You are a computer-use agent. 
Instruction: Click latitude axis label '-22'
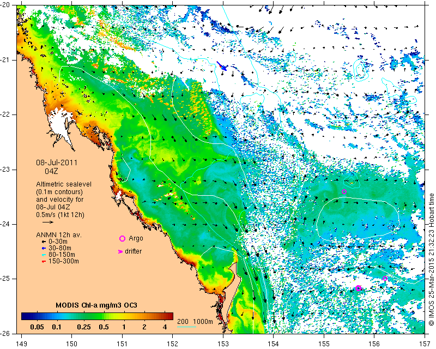pos(5,115)
